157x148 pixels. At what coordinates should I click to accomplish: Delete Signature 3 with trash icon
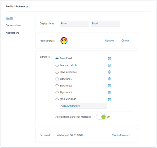[109, 93]
